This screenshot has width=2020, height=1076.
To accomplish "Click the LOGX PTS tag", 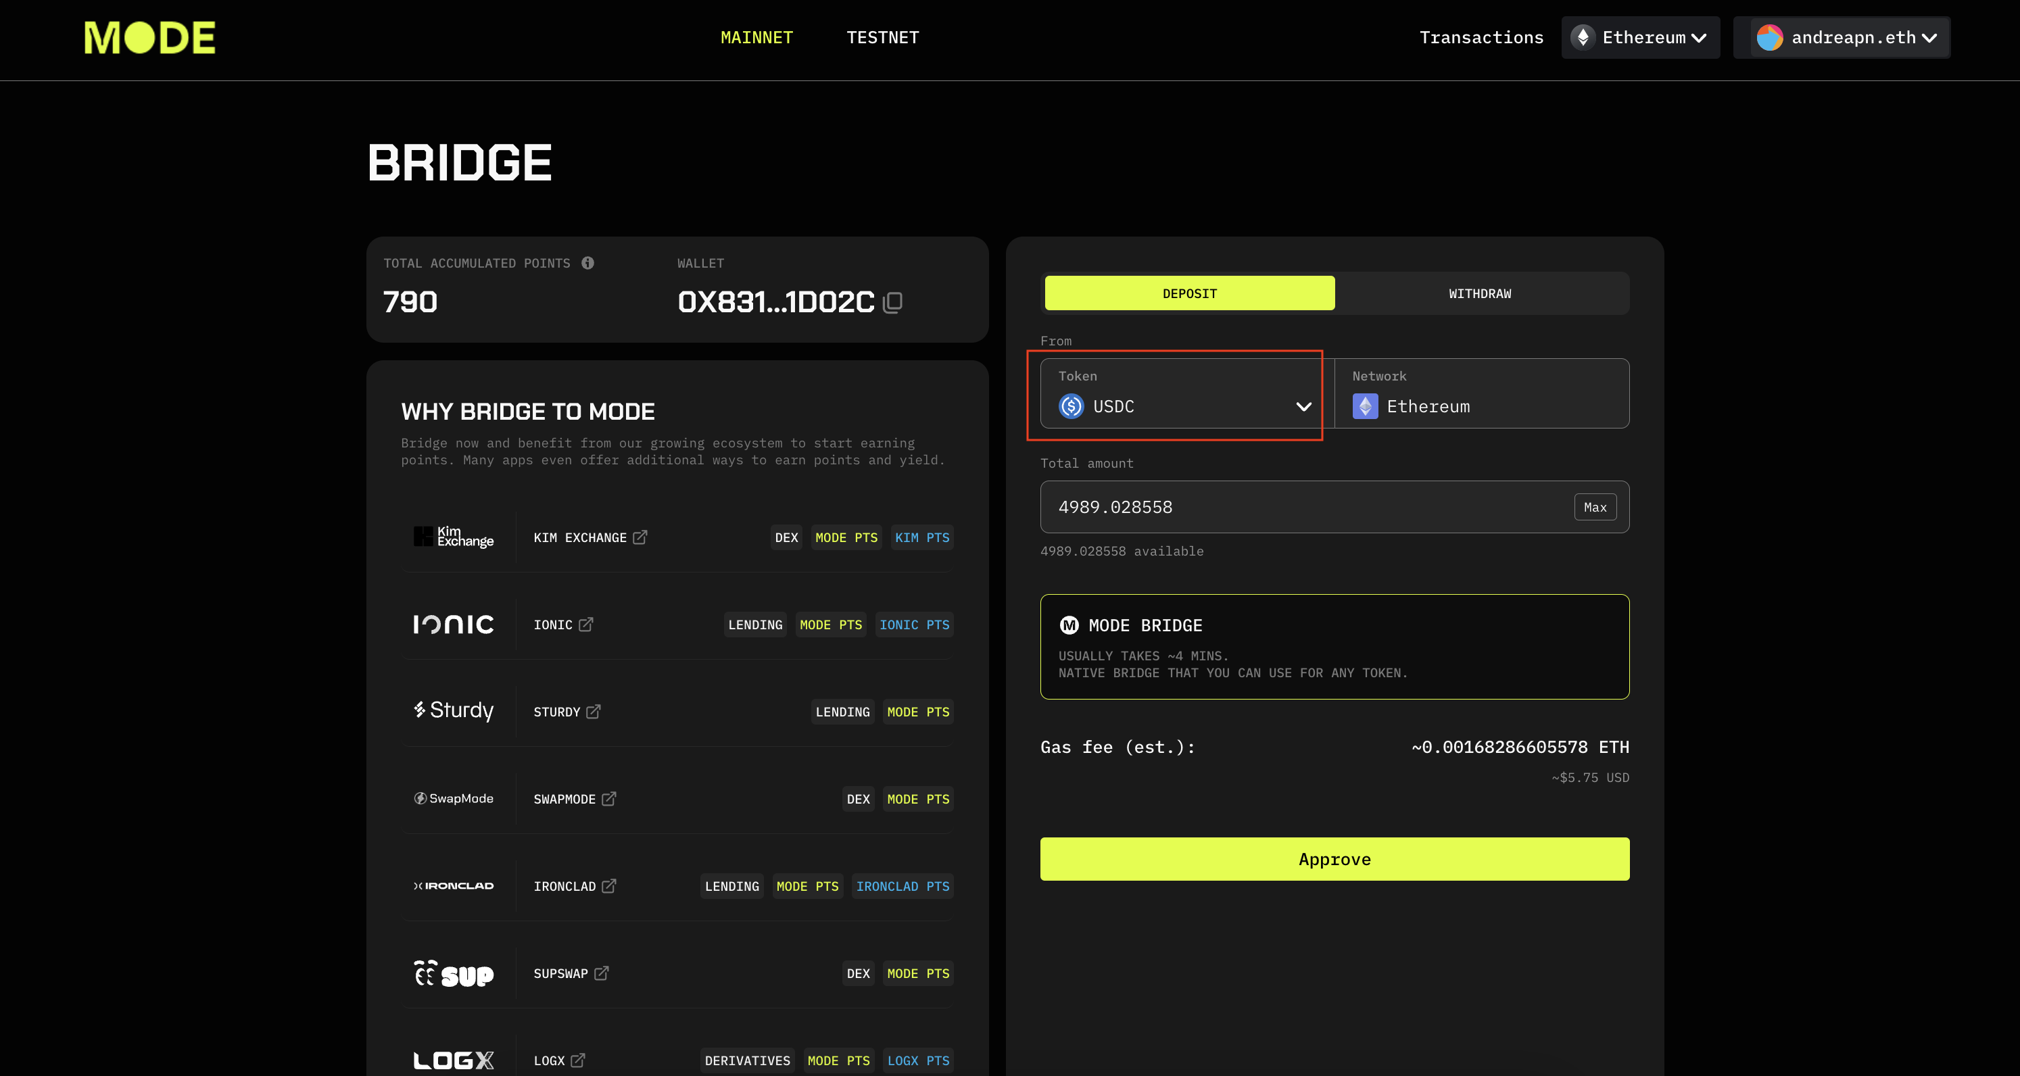I will [918, 1060].
